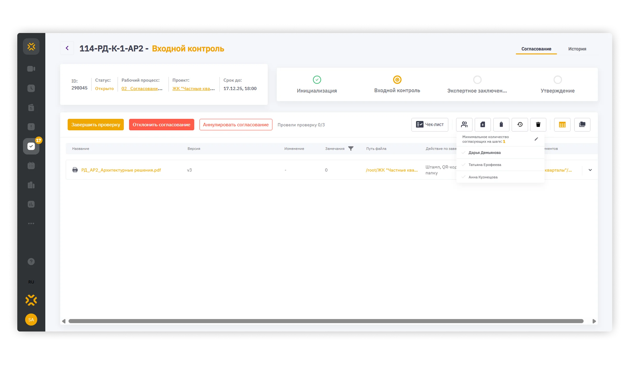This screenshot has width=629, height=365.
Task: Open the folders view icon
Action: (x=582, y=124)
